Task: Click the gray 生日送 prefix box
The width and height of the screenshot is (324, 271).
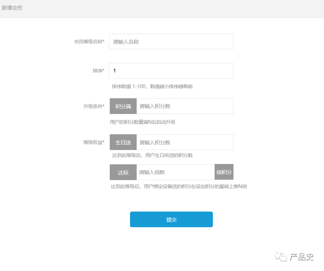Action: 123,143
